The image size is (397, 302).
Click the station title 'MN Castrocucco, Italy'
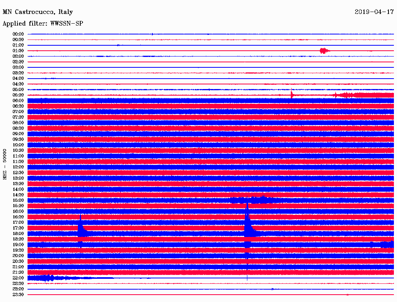pos(38,12)
